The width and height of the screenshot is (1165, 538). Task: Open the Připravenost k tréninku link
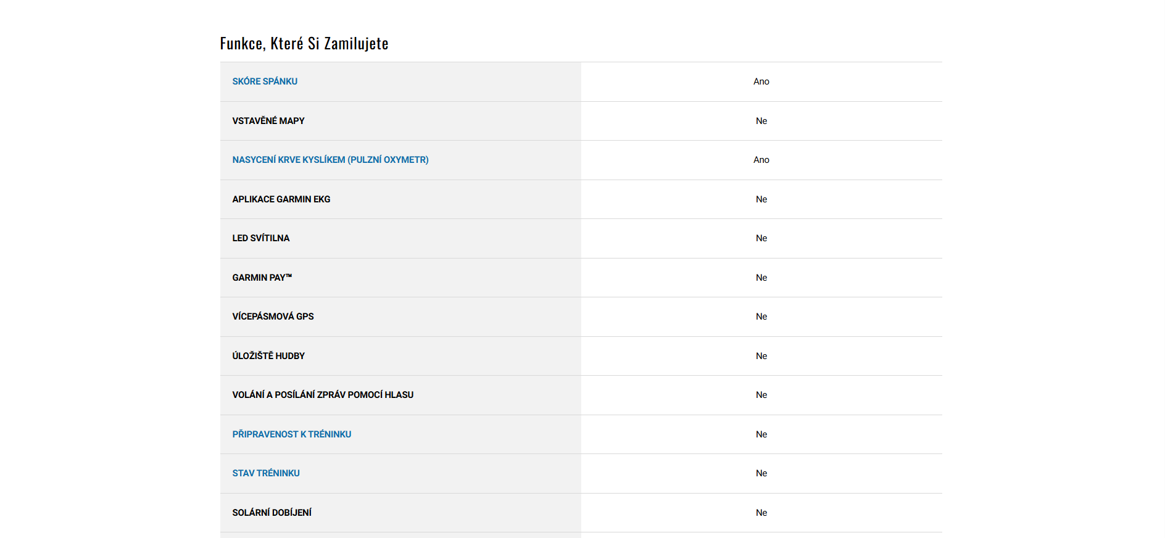(291, 434)
